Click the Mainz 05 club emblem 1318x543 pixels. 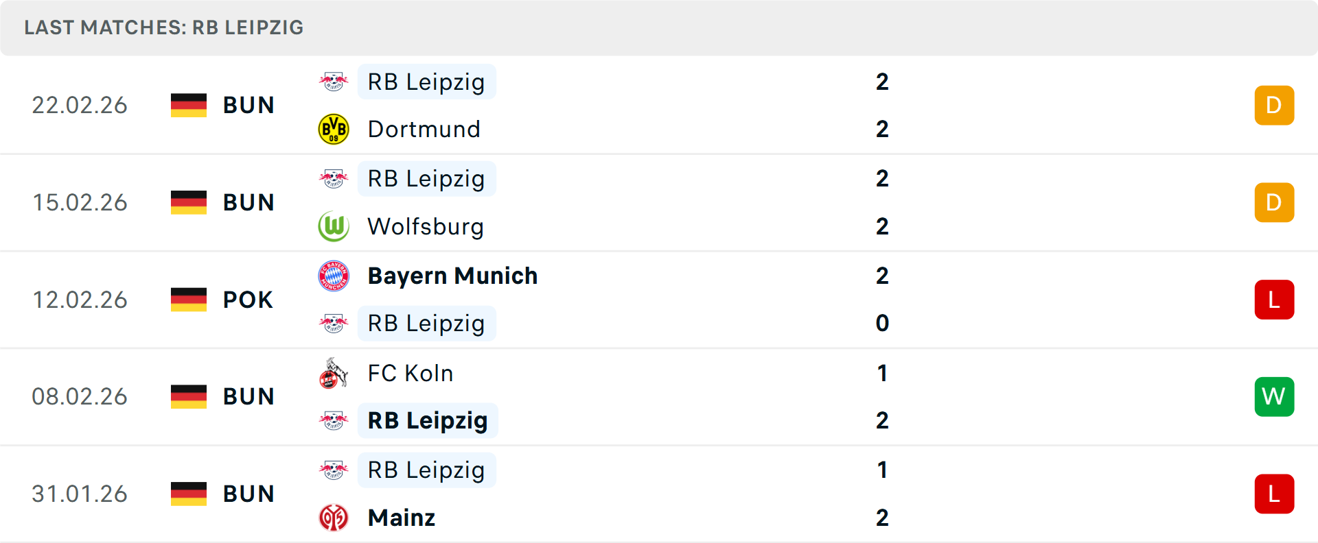point(334,518)
